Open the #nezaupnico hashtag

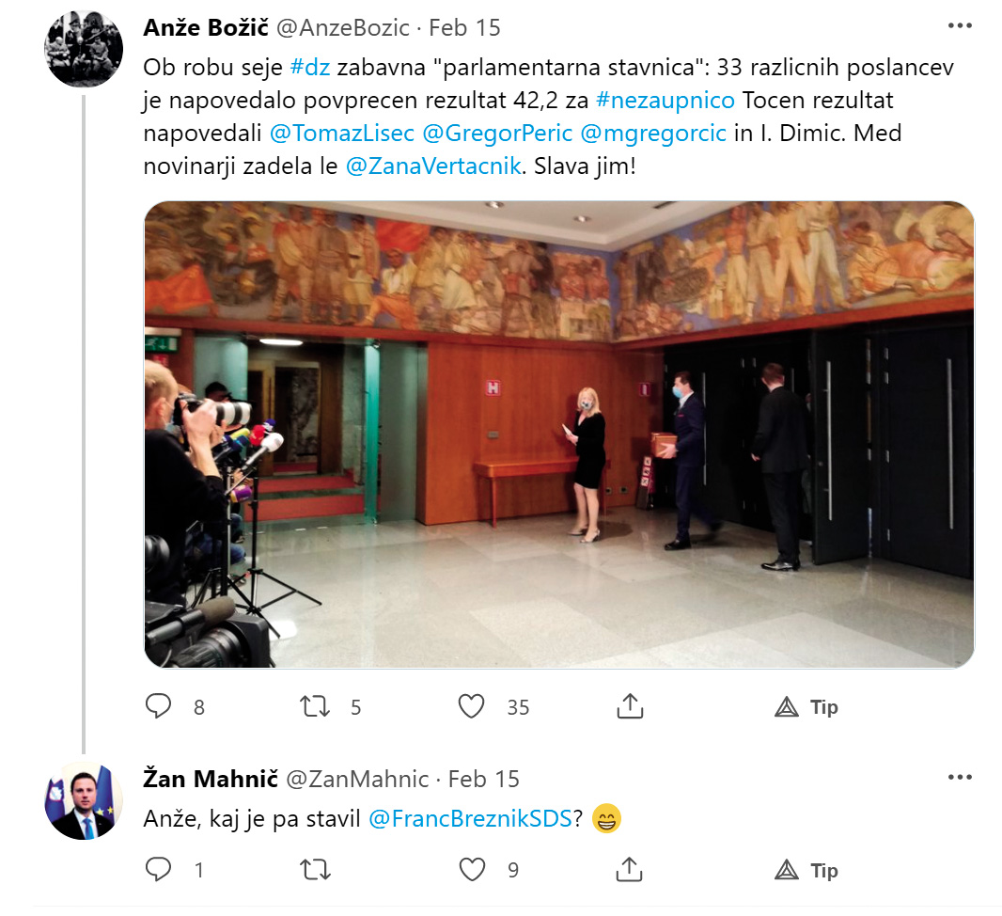point(665,101)
